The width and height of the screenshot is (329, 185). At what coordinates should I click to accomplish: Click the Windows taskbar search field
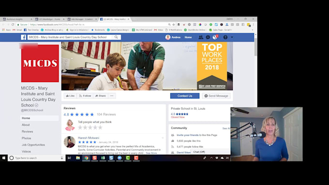[36, 158]
